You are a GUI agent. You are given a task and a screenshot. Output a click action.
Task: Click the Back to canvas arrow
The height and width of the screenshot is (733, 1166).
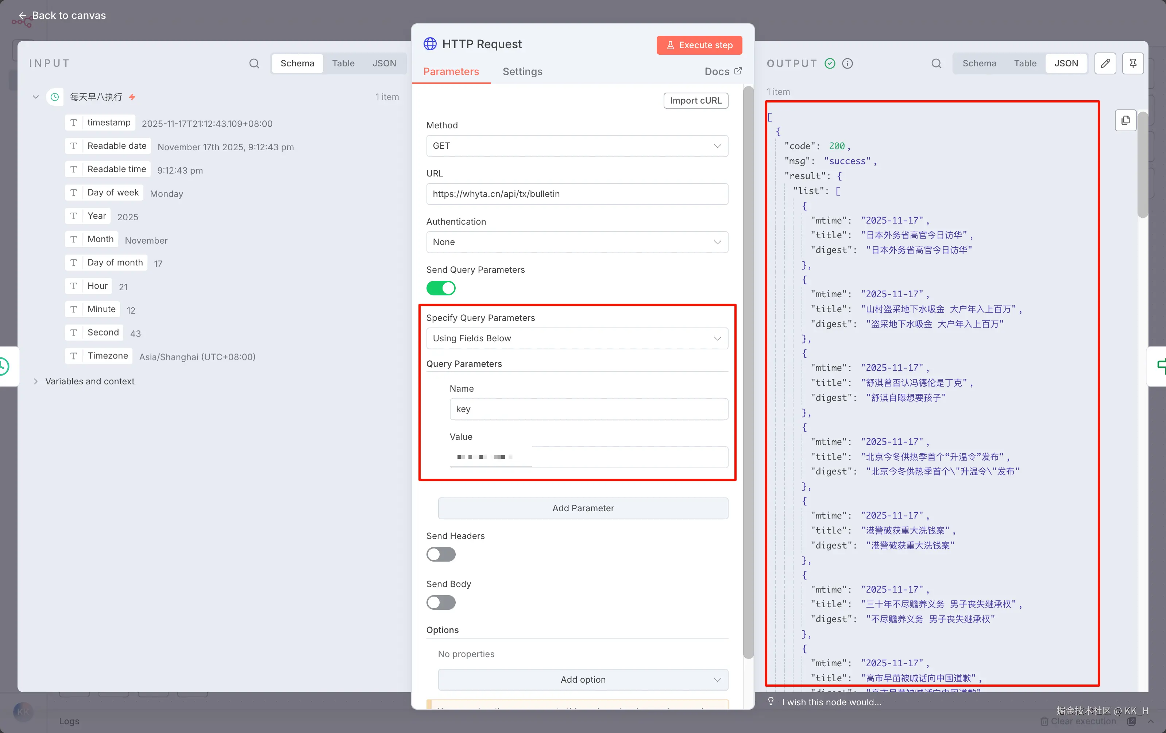pos(22,15)
